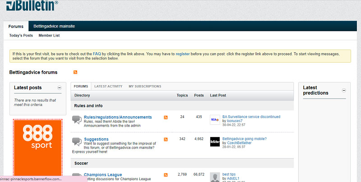This screenshot has height=182, width=361.
Task: Click the Directory column header
Action: [82, 96]
